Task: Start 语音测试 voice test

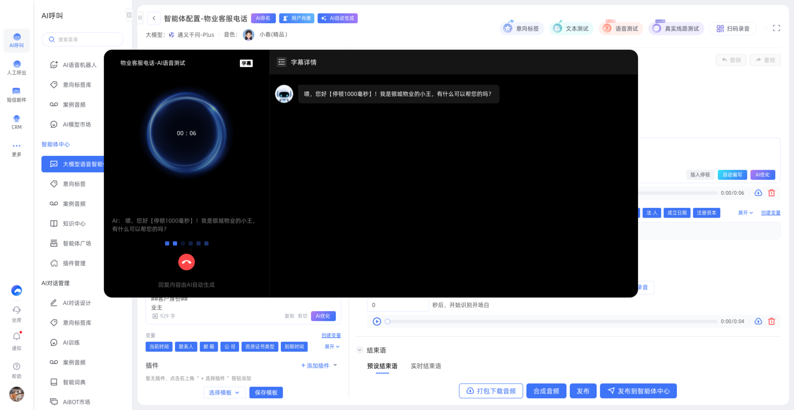Action: point(621,29)
